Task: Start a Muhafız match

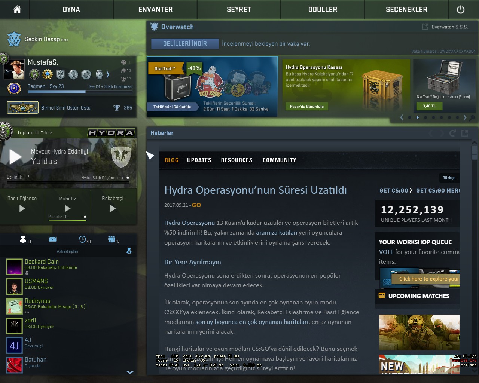Action: 67,208
